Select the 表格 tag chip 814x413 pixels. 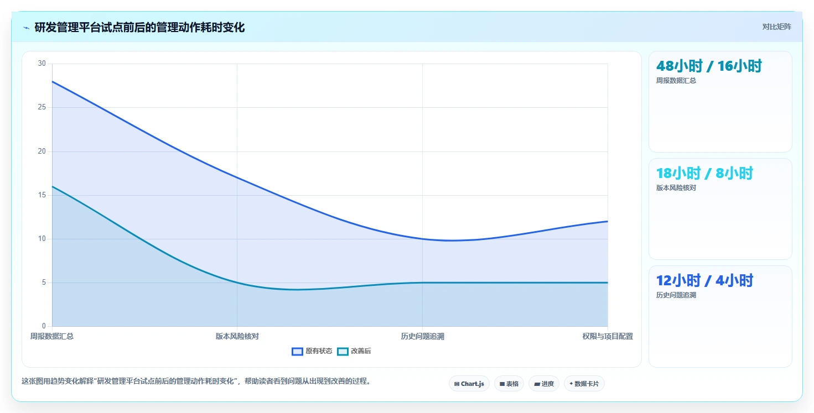(x=509, y=384)
